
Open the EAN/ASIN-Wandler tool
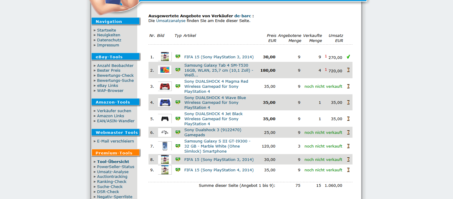tap(116, 121)
